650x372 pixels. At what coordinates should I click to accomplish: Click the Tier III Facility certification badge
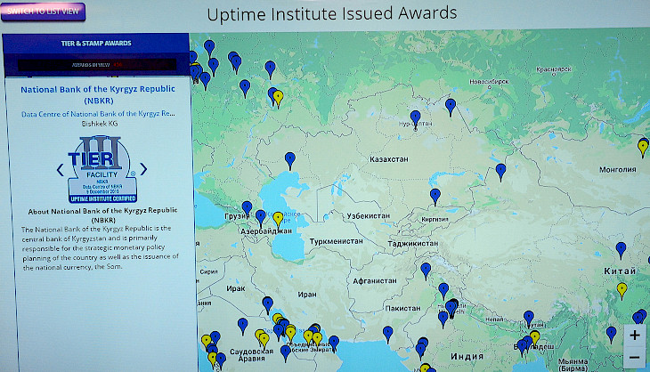click(x=102, y=170)
